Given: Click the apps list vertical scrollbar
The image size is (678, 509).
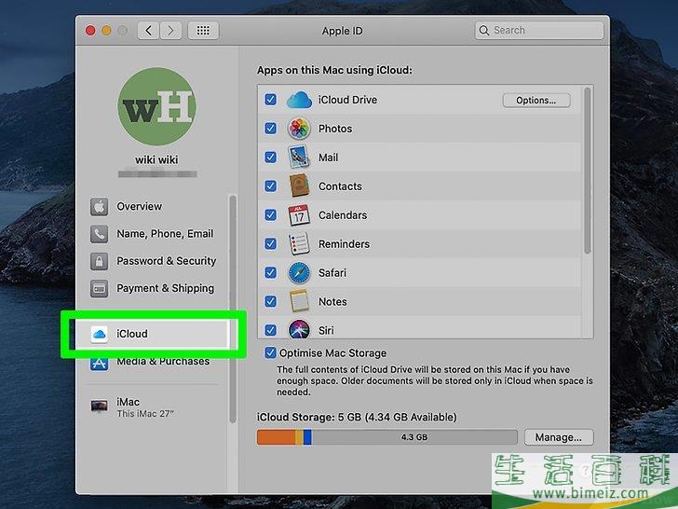Looking at the screenshot, I should tap(587, 171).
